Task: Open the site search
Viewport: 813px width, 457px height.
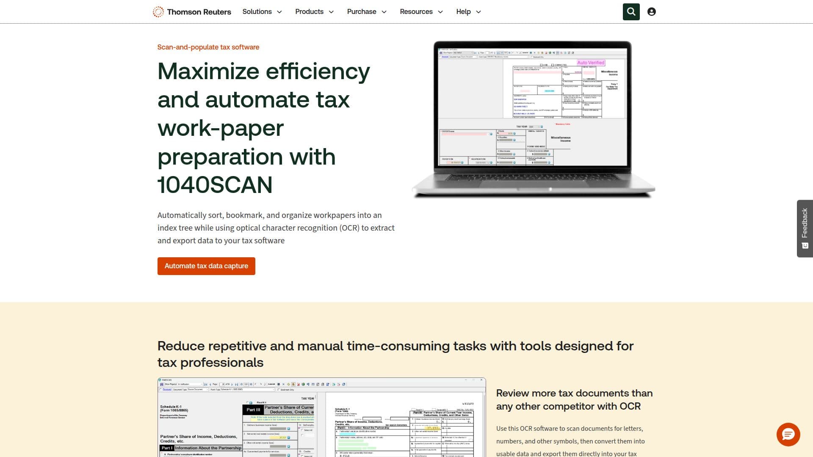Action: tap(631, 12)
